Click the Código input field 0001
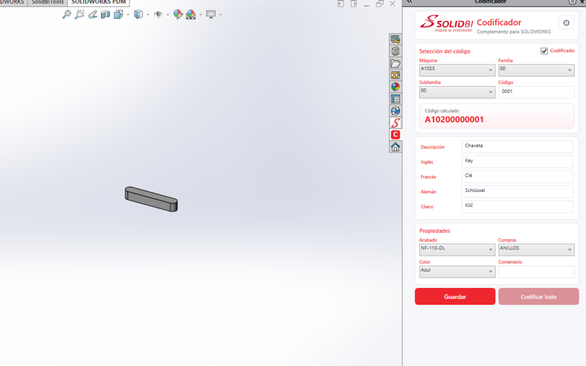Viewport: 586px width, 366px height. click(x=536, y=92)
